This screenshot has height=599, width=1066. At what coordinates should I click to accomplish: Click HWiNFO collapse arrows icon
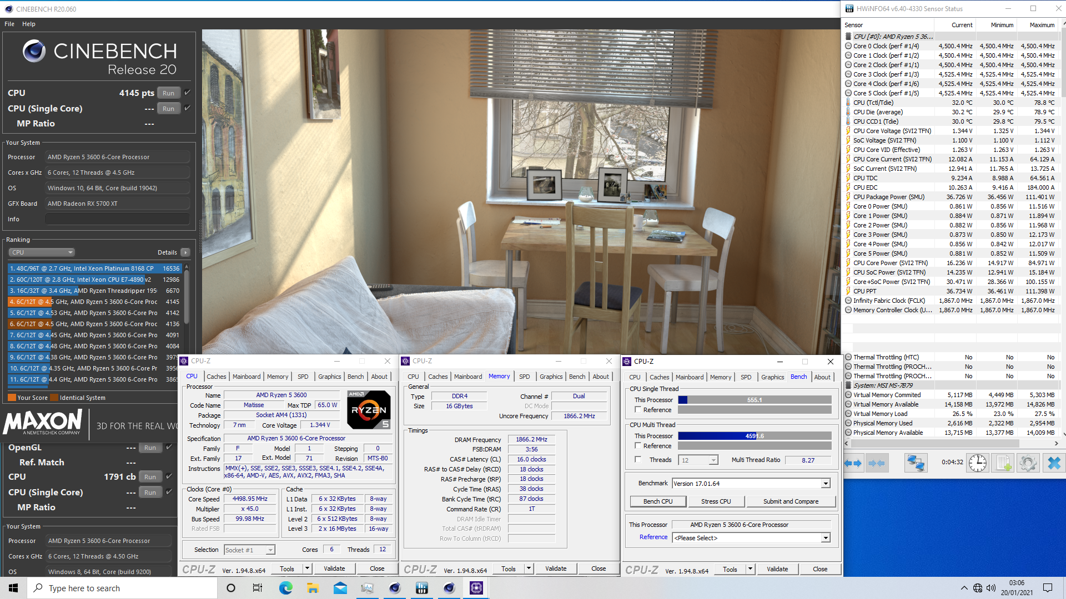pyautogui.click(x=877, y=463)
